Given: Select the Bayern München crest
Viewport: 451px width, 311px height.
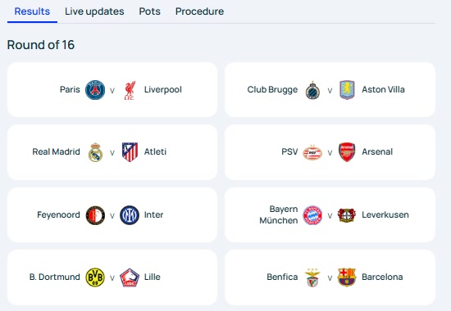Looking at the screenshot, I should pyautogui.click(x=312, y=215).
